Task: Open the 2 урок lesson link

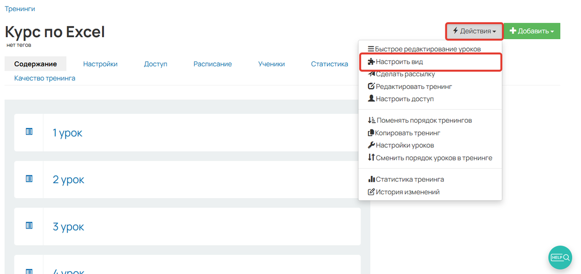Action: click(68, 179)
